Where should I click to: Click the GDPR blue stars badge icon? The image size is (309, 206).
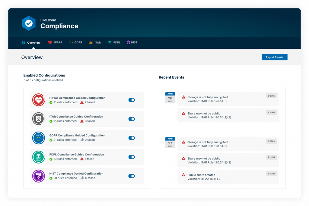[x=39, y=138]
